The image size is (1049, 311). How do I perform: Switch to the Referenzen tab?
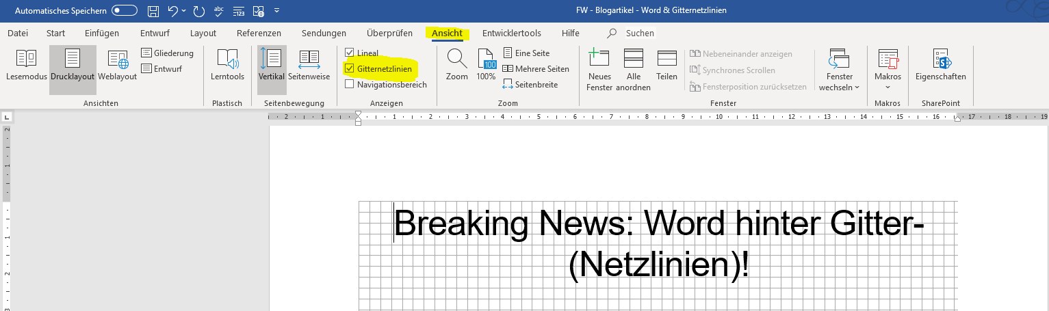[259, 33]
